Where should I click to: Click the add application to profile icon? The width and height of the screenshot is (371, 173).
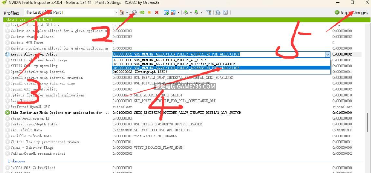click(x=166, y=12)
